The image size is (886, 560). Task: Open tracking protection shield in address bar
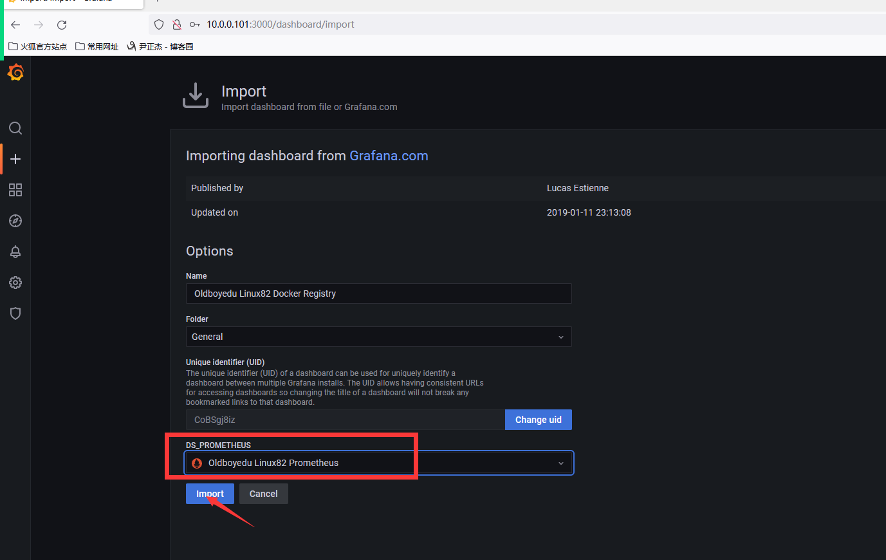tap(159, 24)
